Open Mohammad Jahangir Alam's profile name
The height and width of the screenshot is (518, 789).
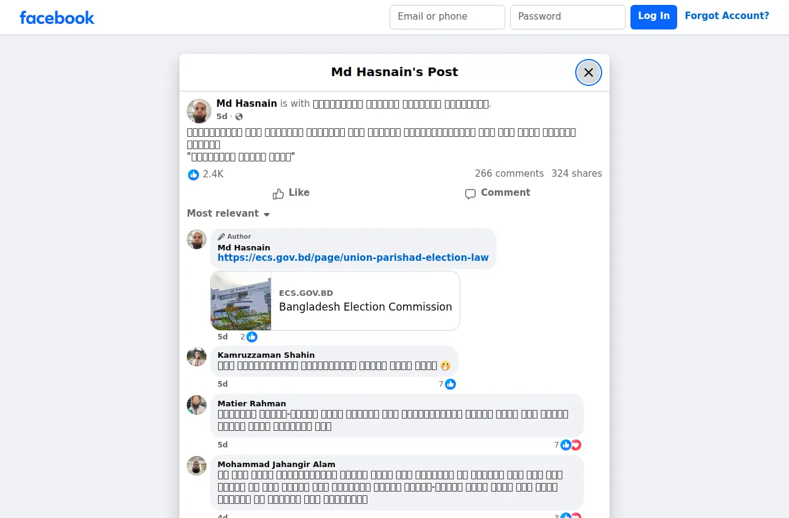[277, 465]
